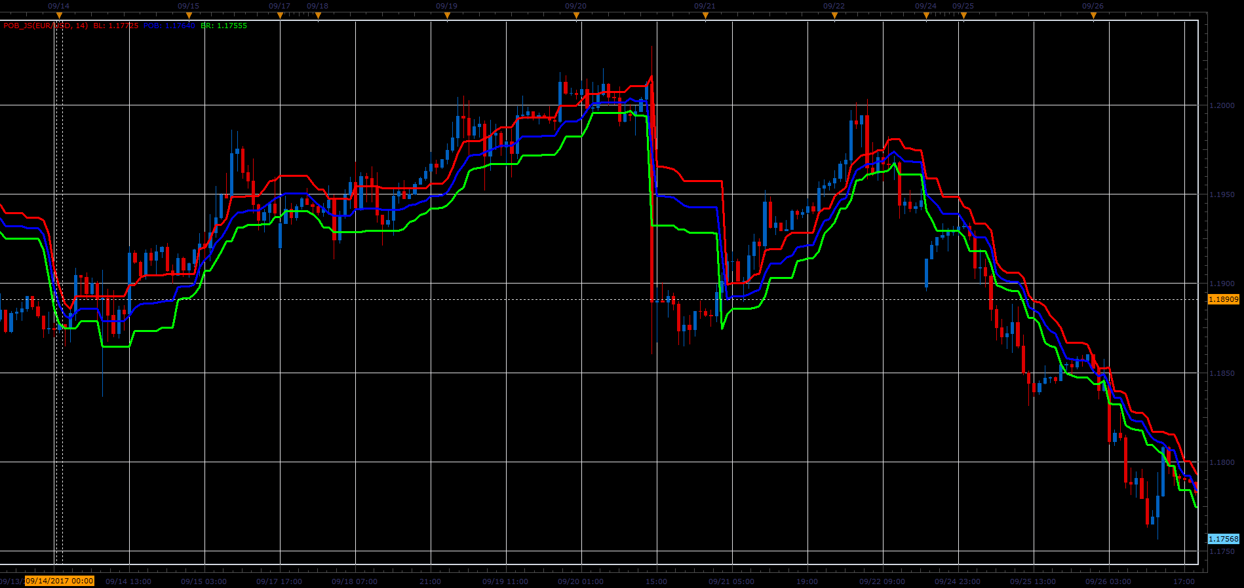Click the 09/14 13:00 time axis label
Image resolution: width=1244 pixels, height=588 pixels.
tap(128, 581)
